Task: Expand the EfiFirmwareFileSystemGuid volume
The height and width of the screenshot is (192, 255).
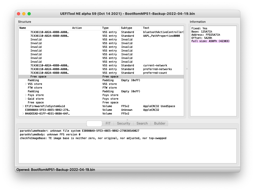Action: point(23,106)
